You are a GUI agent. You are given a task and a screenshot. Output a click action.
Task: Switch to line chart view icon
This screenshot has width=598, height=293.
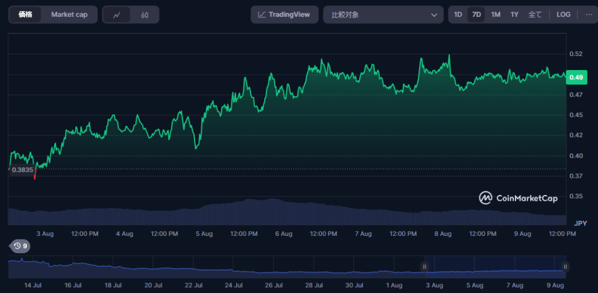click(117, 15)
